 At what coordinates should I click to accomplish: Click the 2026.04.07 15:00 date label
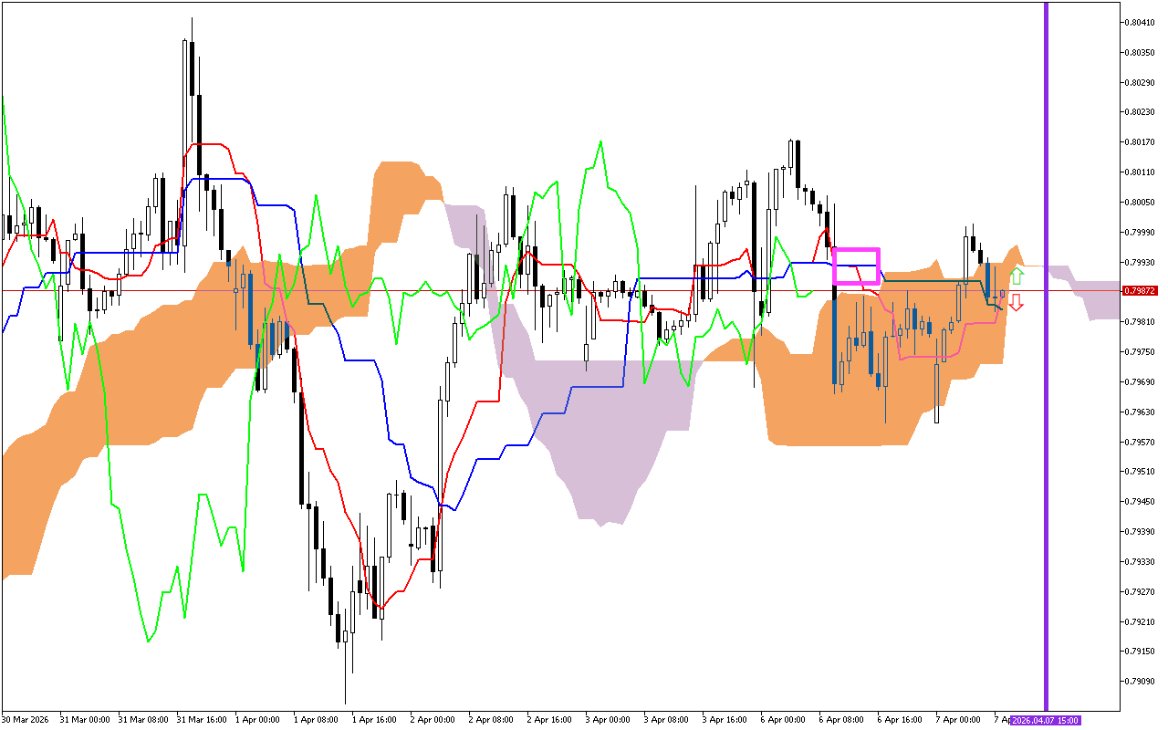(x=1047, y=719)
